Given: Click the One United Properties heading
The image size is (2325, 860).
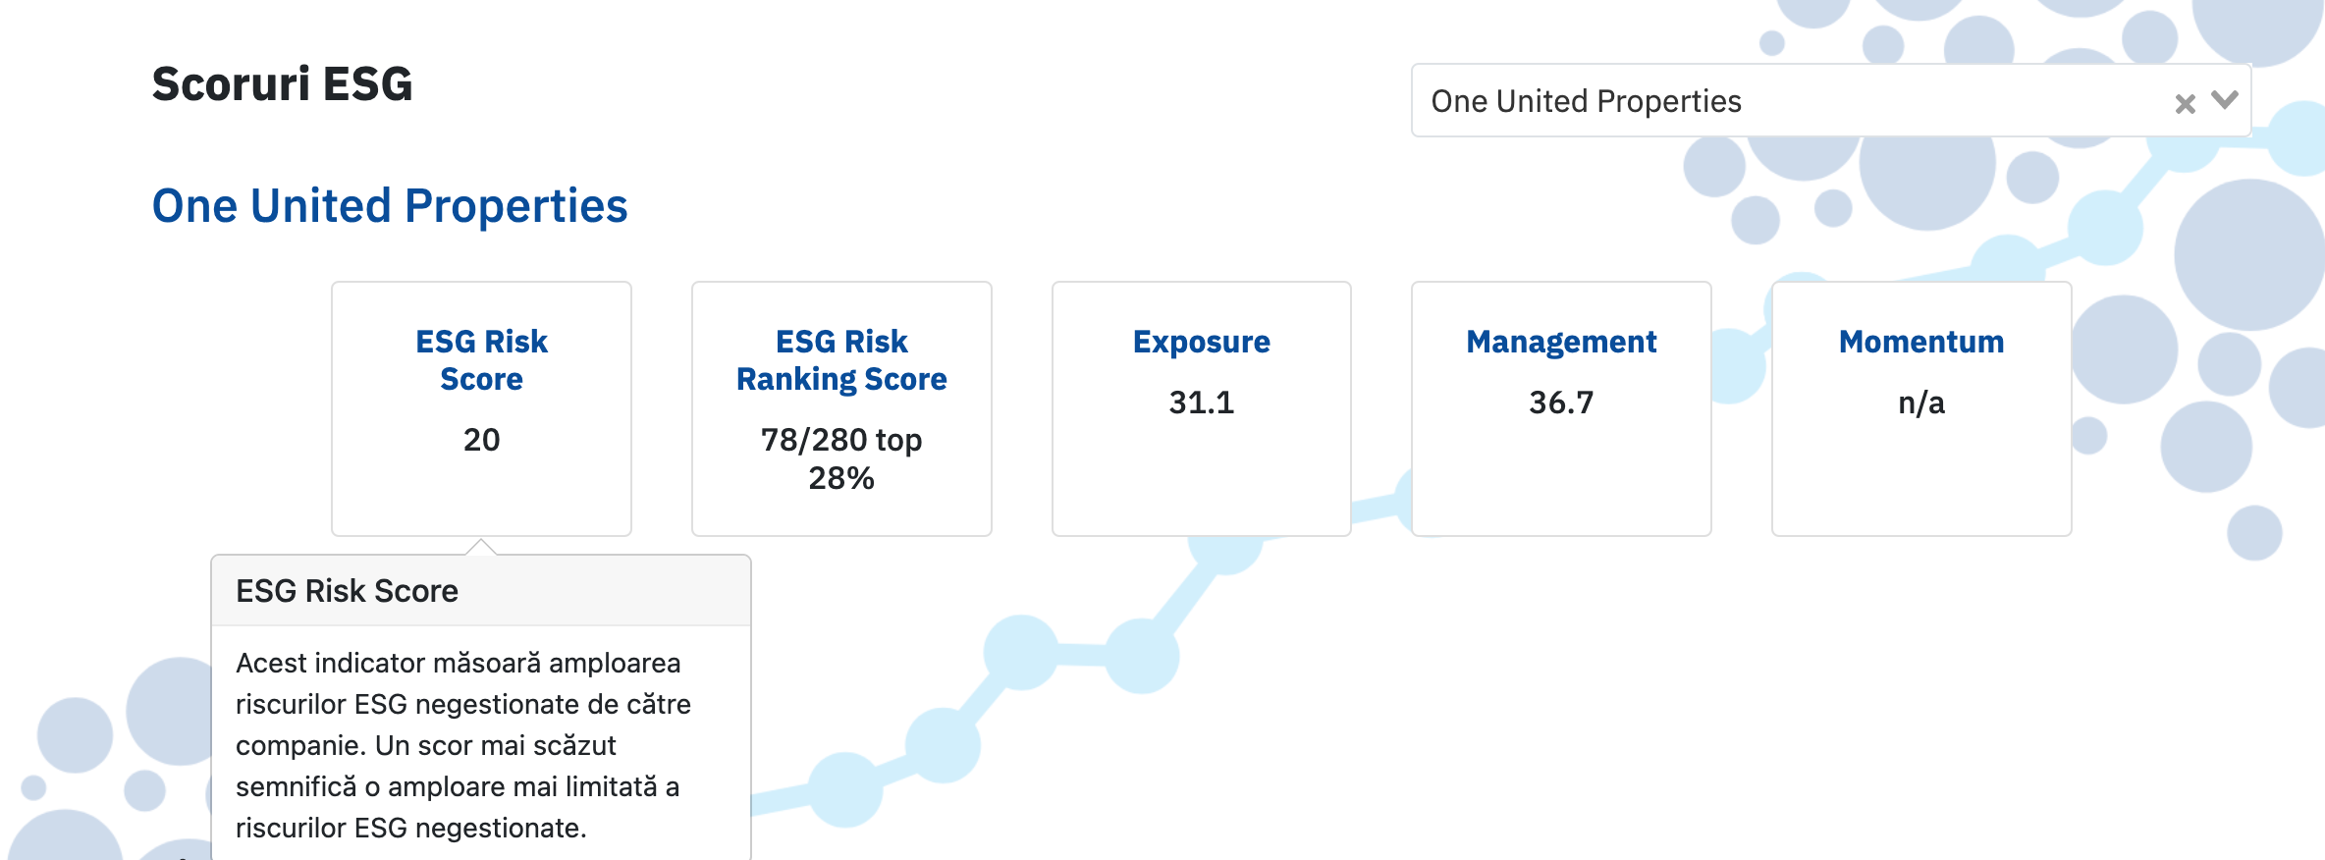Looking at the screenshot, I should click(x=390, y=206).
